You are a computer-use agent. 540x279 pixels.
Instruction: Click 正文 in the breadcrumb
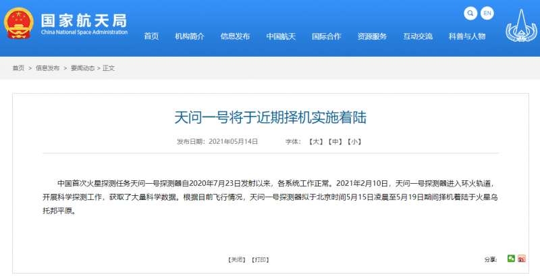tap(109, 68)
